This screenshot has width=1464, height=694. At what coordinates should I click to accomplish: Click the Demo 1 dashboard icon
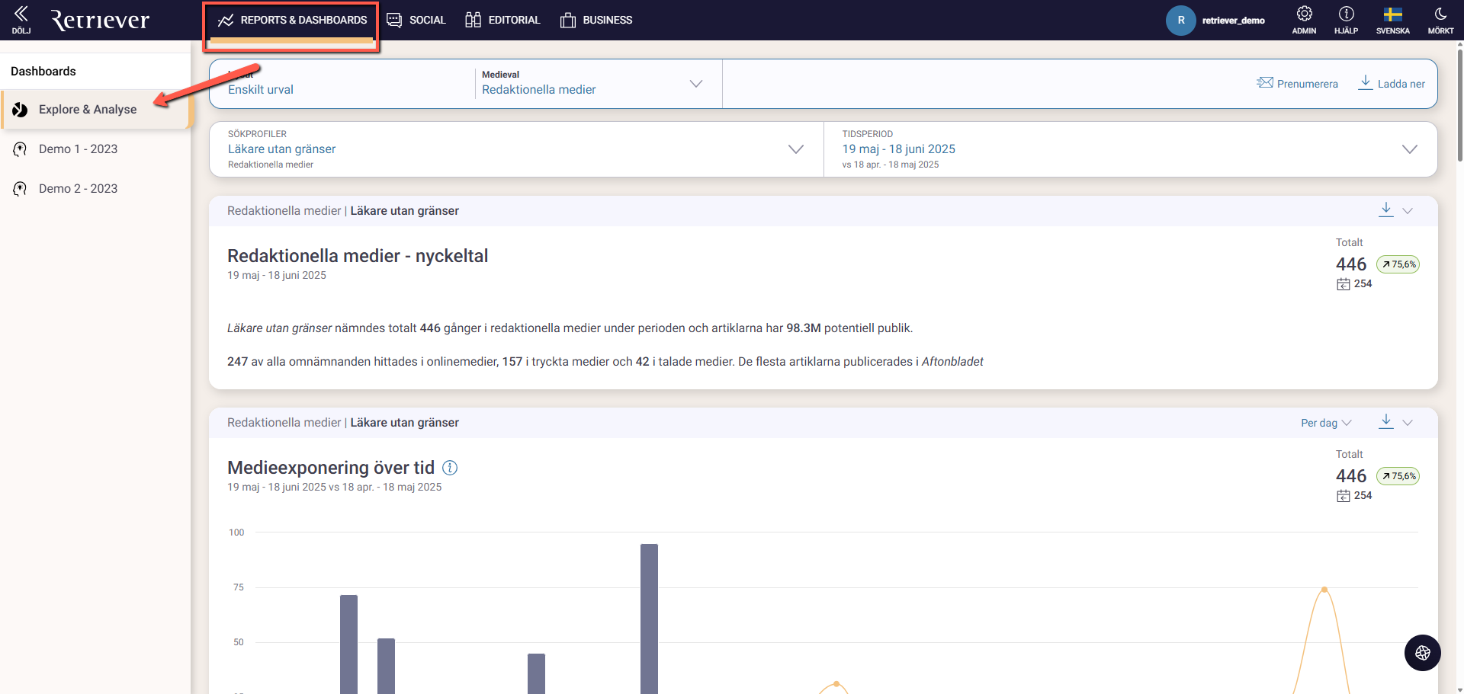[x=20, y=149]
